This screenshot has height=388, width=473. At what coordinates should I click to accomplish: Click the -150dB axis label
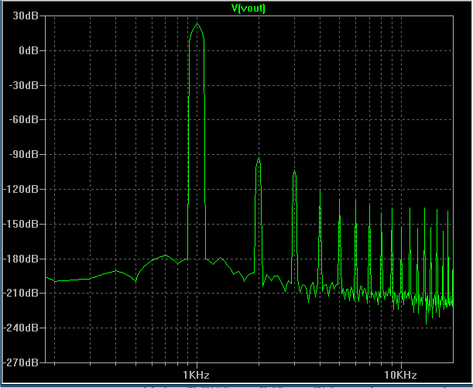click(20, 224)
